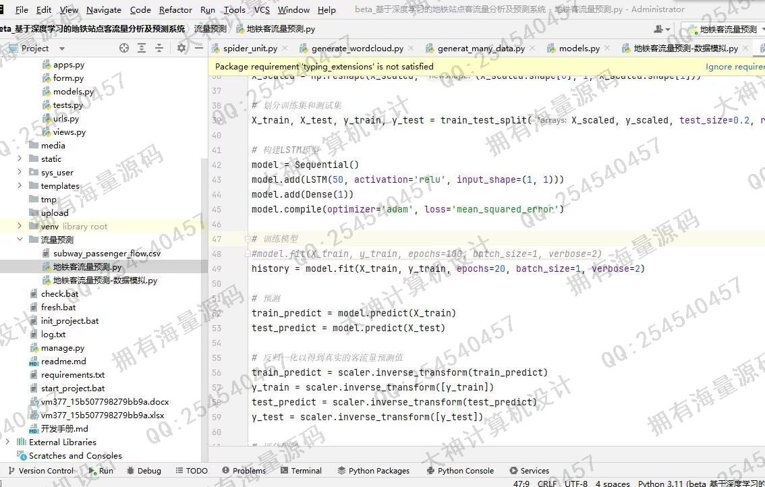Close the spider_unit.py tab
Viewport: 765px width, 487px height.
[285, 49]
